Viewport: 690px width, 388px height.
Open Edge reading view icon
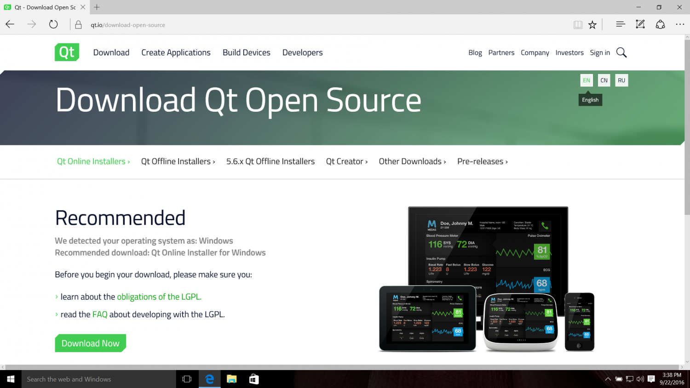[578, 25]
